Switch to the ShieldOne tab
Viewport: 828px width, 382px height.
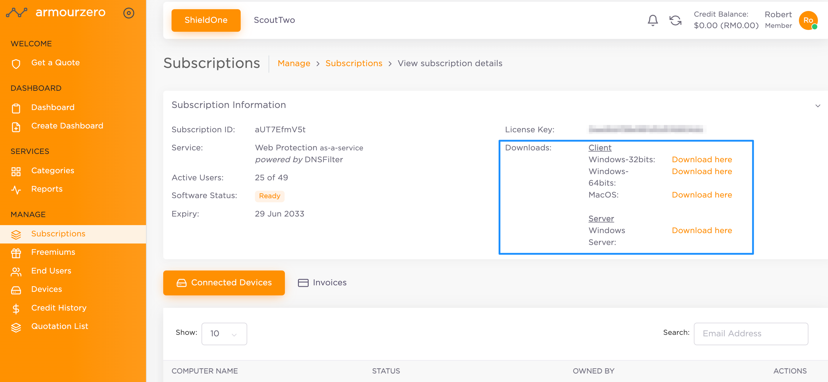pyautogui.click(x=206, y=20)
